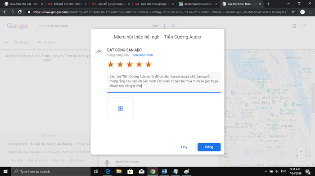Switch to Batdongsanabc.com.vn tab
315x176 pixels.
[x=198, y=4]
